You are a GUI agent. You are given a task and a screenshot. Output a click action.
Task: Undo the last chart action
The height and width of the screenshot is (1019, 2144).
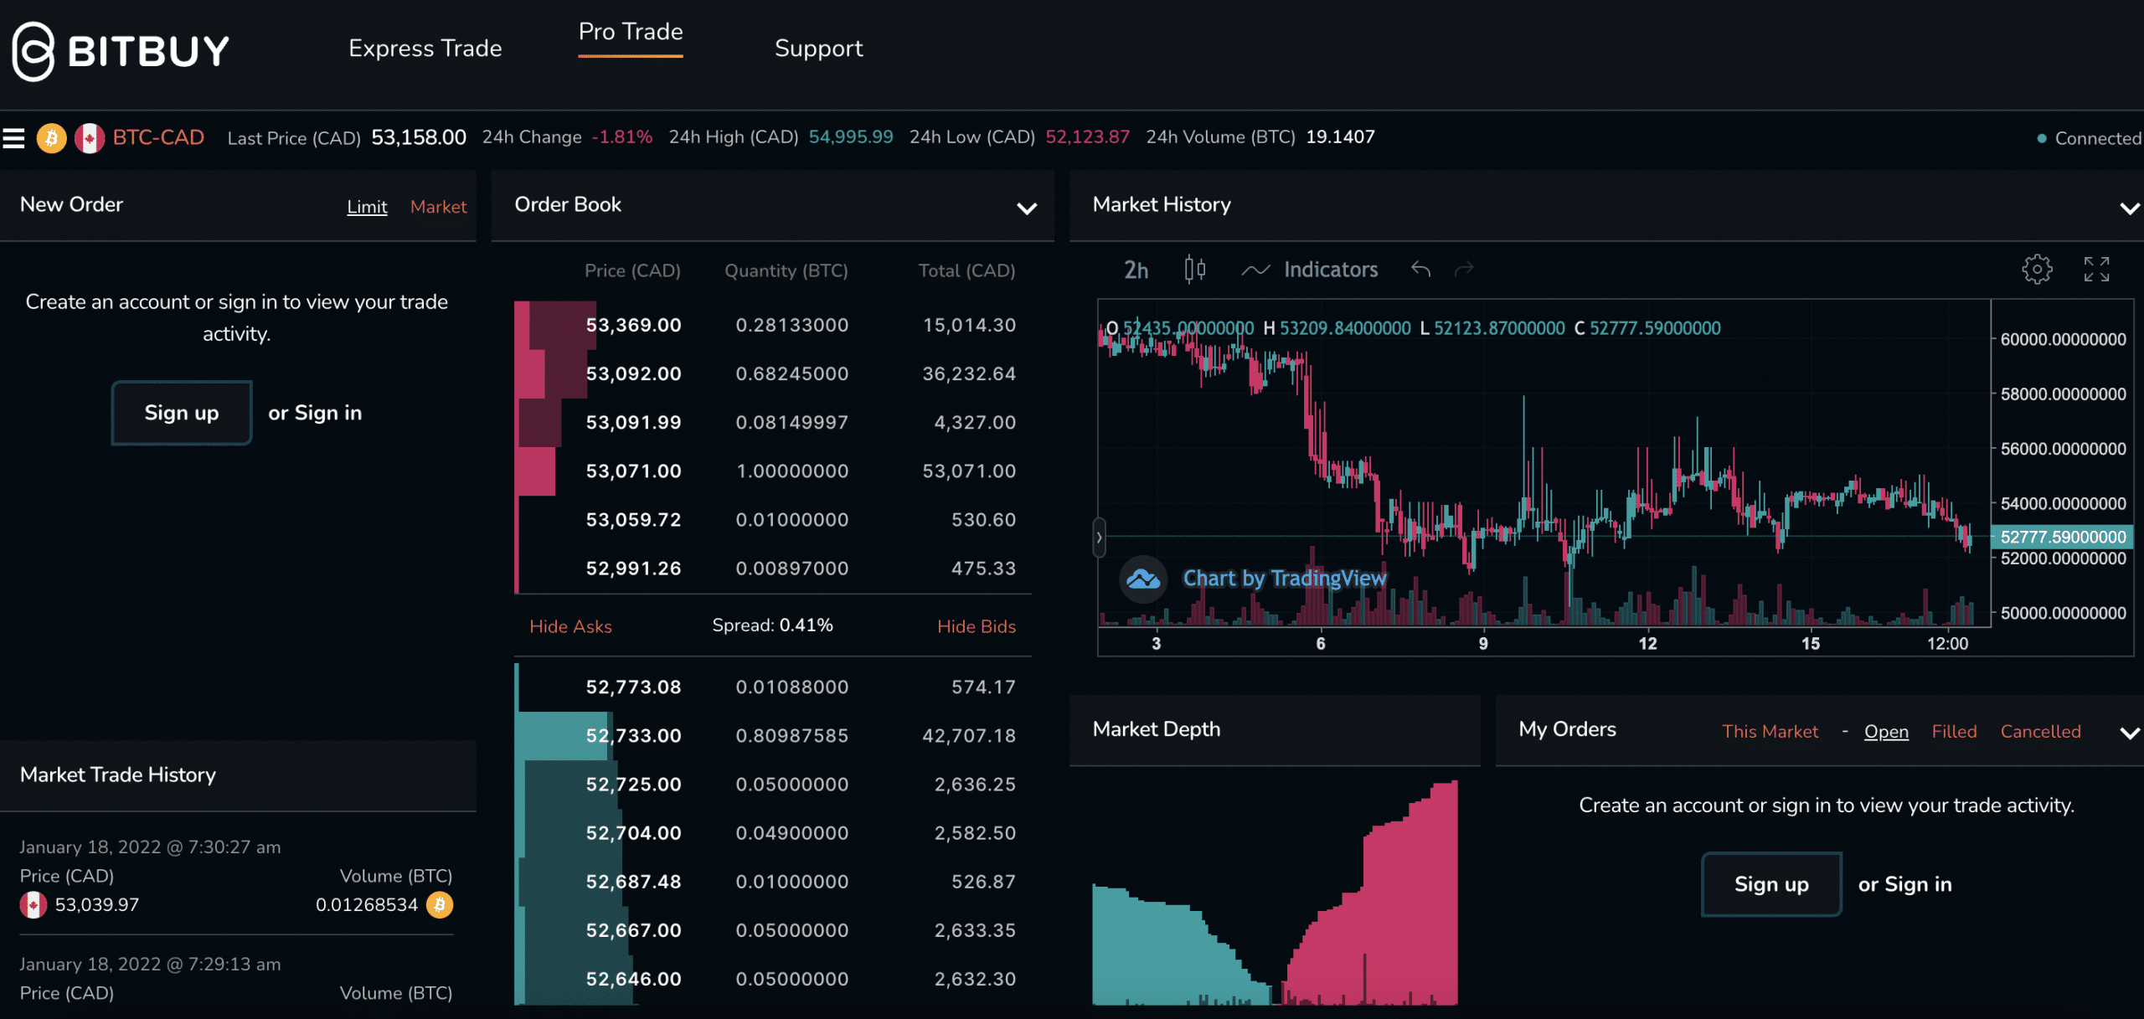1420,270
